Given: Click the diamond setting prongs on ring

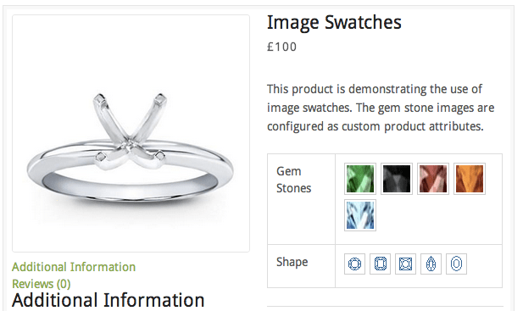Looking at the screenshot, I should (x=130, y=130).
